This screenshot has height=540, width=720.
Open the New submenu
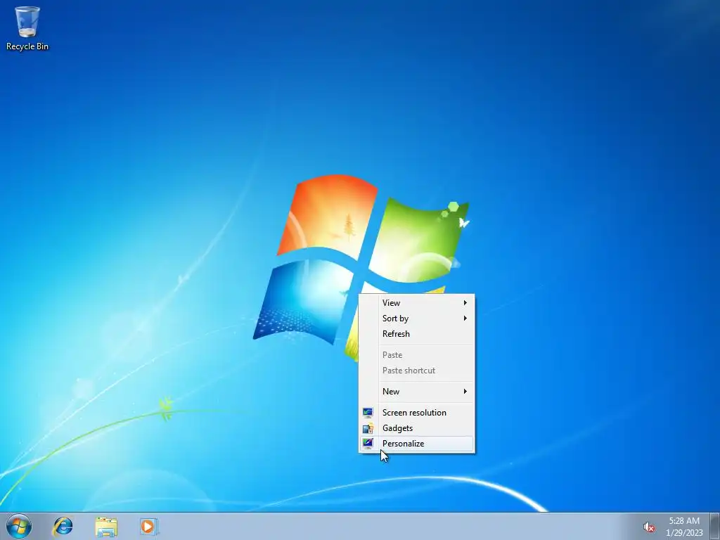[x=416, y=391]
